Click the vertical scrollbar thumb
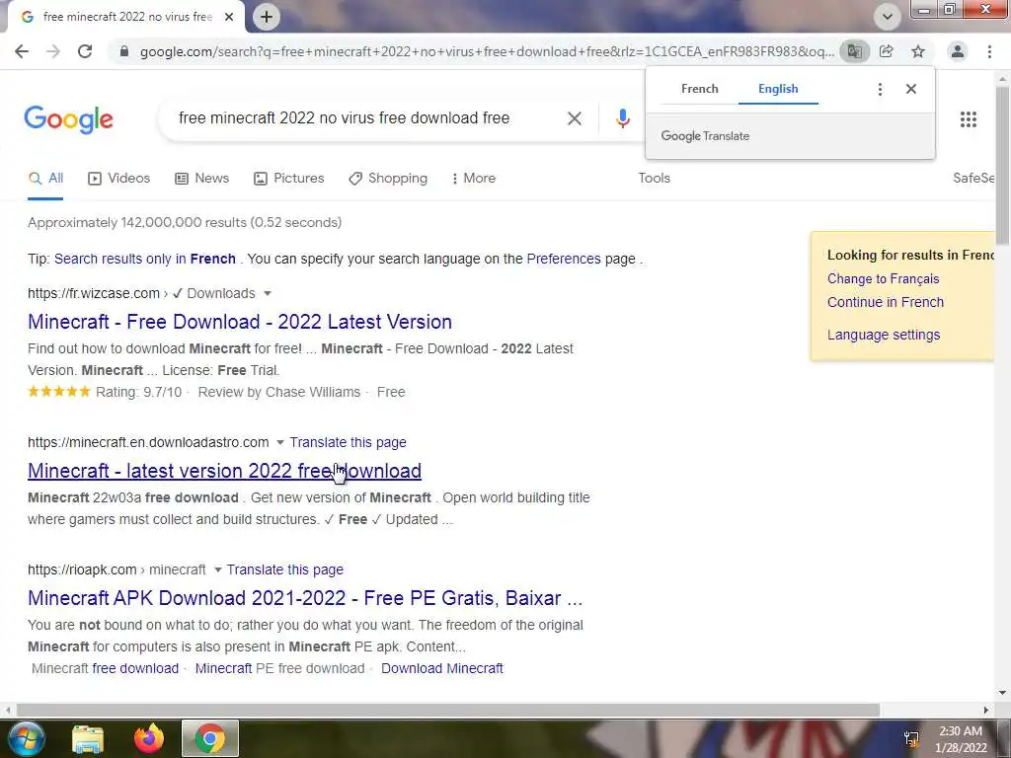 pos(1002,165)
